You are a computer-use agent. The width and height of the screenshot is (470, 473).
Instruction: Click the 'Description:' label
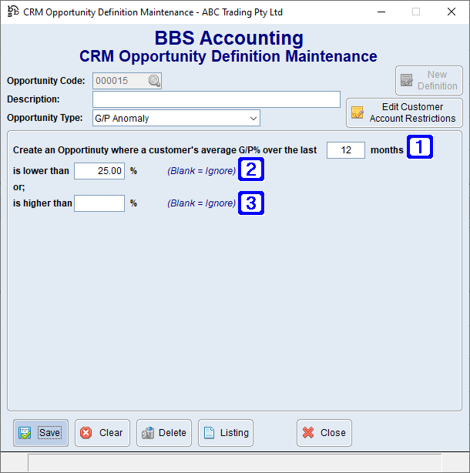(33, 99)
